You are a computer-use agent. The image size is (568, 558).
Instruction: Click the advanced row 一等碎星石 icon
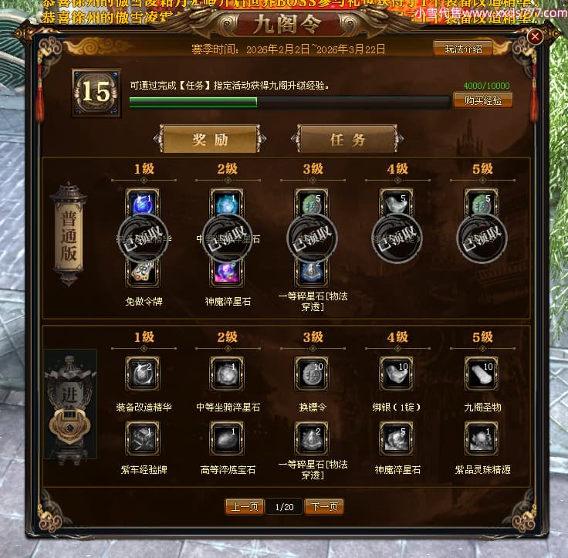pyautogui.click(x=312, y=438)
